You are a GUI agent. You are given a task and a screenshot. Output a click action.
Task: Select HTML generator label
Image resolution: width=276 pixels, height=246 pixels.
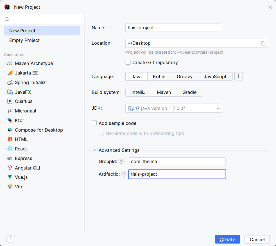coord(21,139)
